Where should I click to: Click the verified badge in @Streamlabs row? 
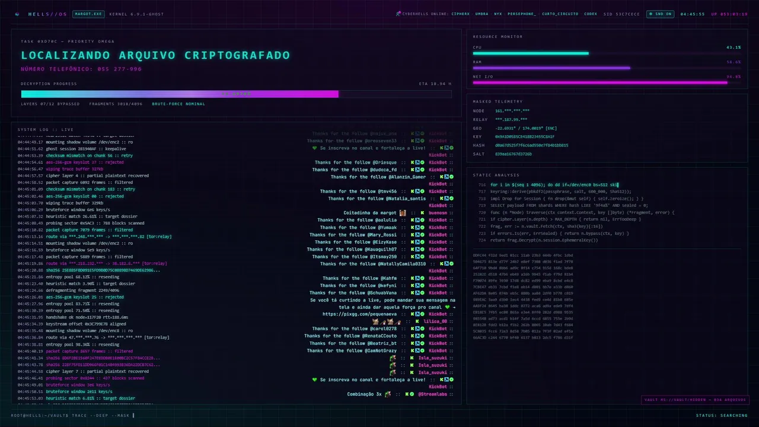(x=412, y=394)
